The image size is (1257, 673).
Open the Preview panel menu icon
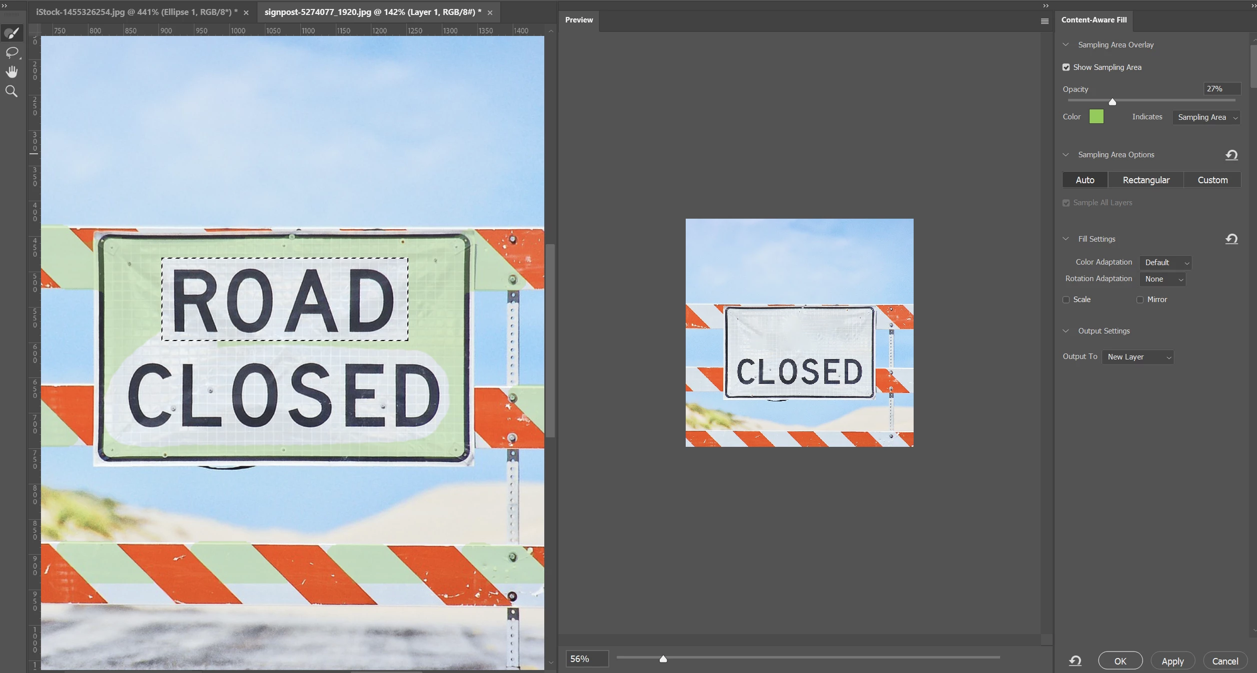(1045, 21)
